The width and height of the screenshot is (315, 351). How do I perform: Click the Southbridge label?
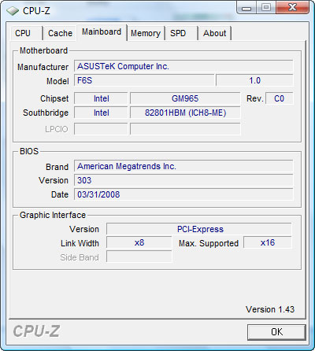(x=46, y=113)
